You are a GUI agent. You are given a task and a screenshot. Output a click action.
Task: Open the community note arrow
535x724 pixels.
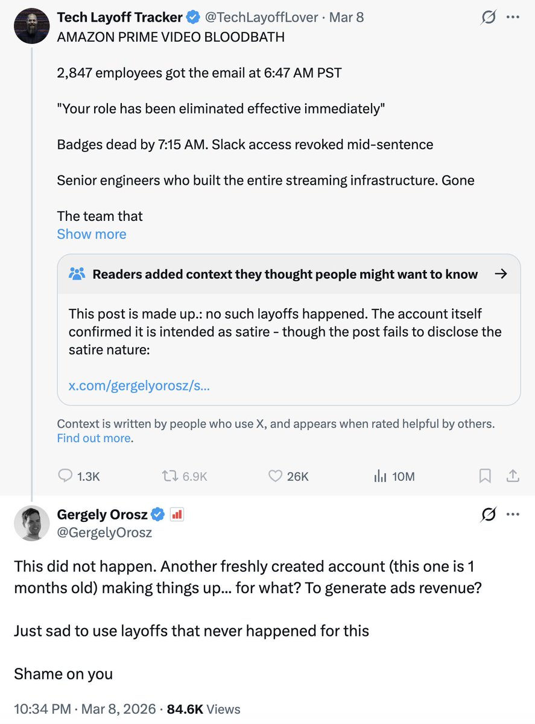click(x=500, y=274)
